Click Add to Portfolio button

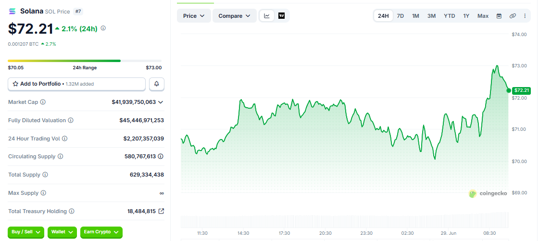click(x=76, y=84)
